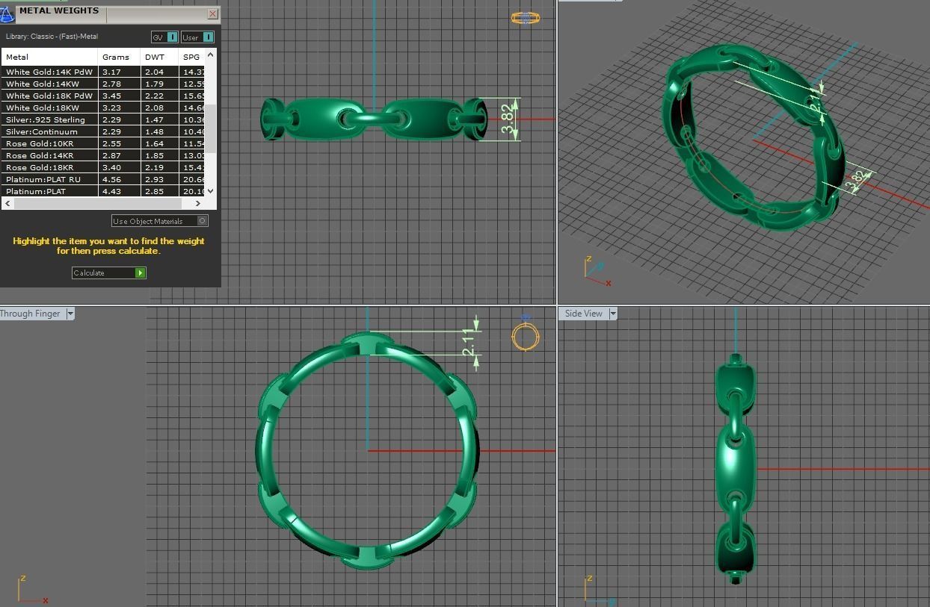Click the 3.82 dimension in perspective view

pos(857,179)
